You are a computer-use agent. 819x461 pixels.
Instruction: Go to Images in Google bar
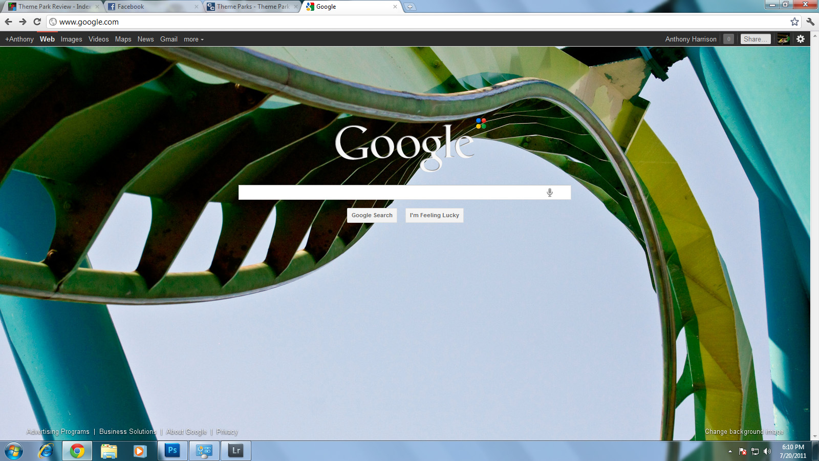71,39
